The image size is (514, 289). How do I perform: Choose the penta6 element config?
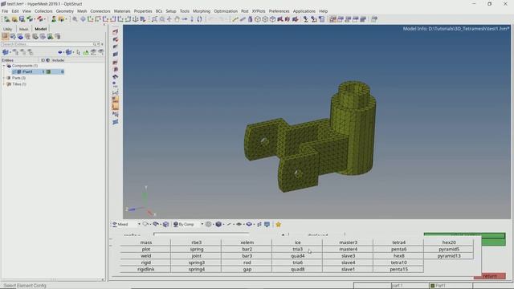[398, 250]
